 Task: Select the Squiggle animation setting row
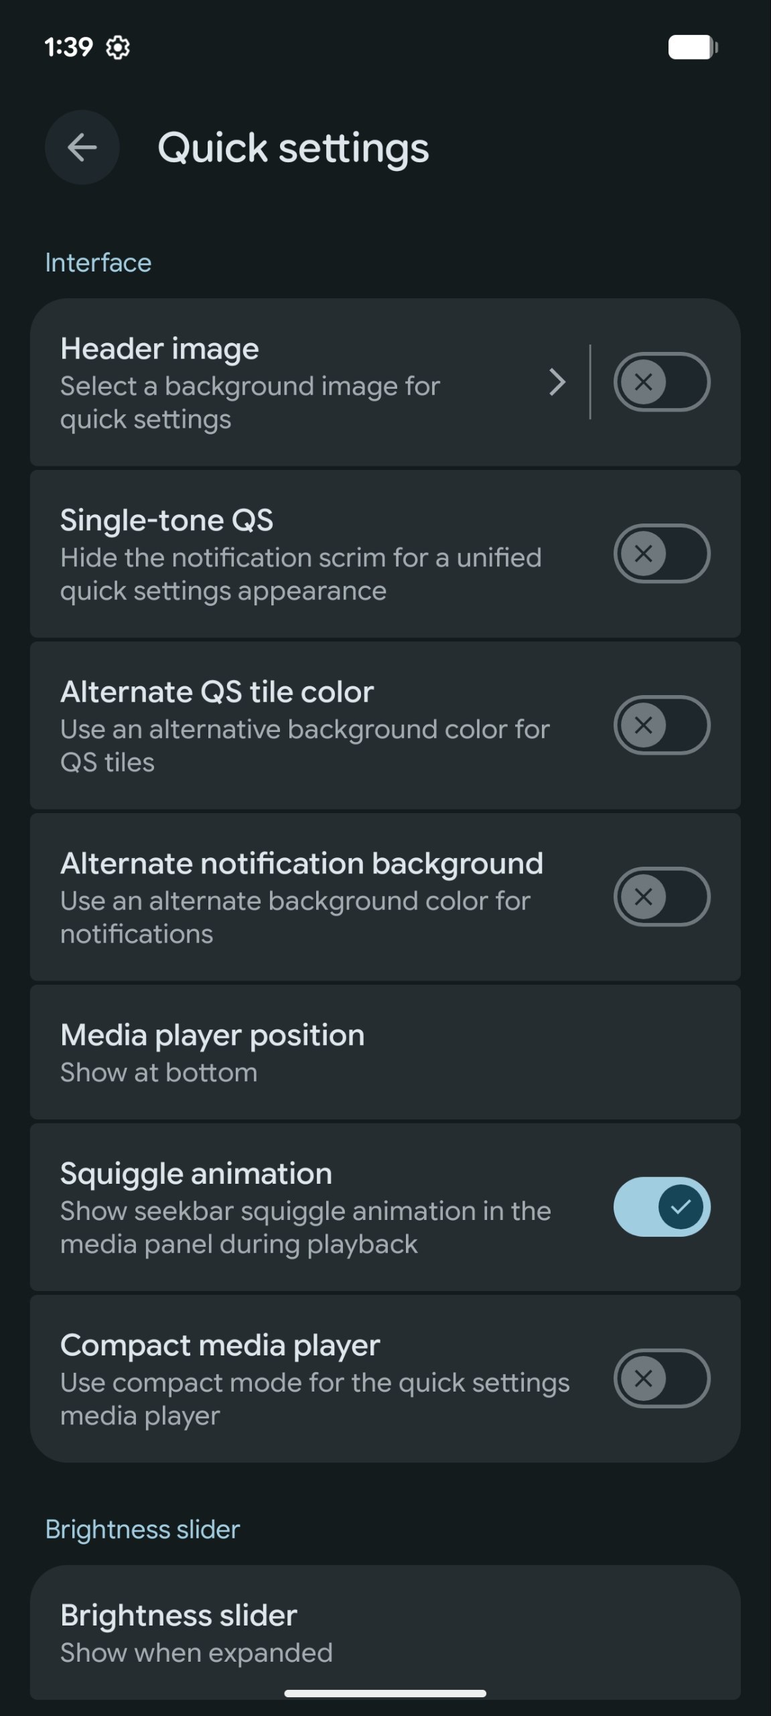(x=385, y=1207)
